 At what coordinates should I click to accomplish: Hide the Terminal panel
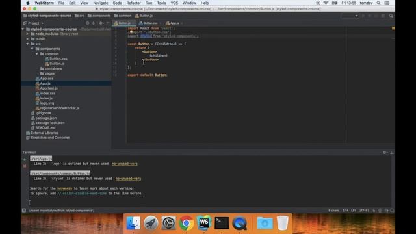click(x=391, y=153)
